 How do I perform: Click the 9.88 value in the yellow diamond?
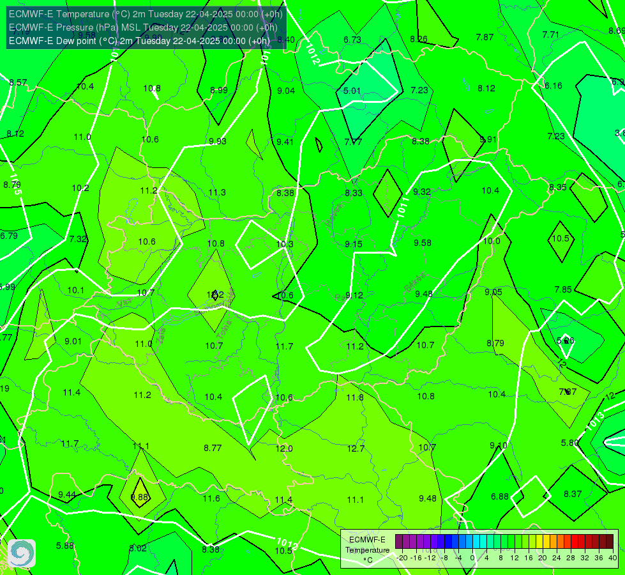(x=140, y=497)
